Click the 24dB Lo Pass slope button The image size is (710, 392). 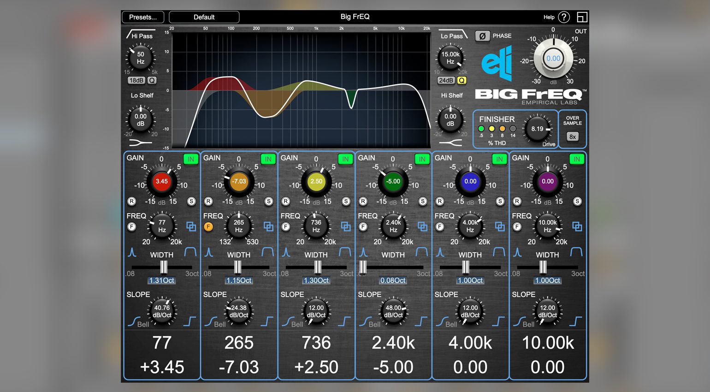point(446,80)
